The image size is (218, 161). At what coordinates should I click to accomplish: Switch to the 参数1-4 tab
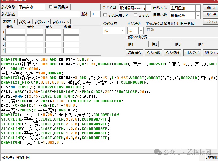(x=9, y=22)
